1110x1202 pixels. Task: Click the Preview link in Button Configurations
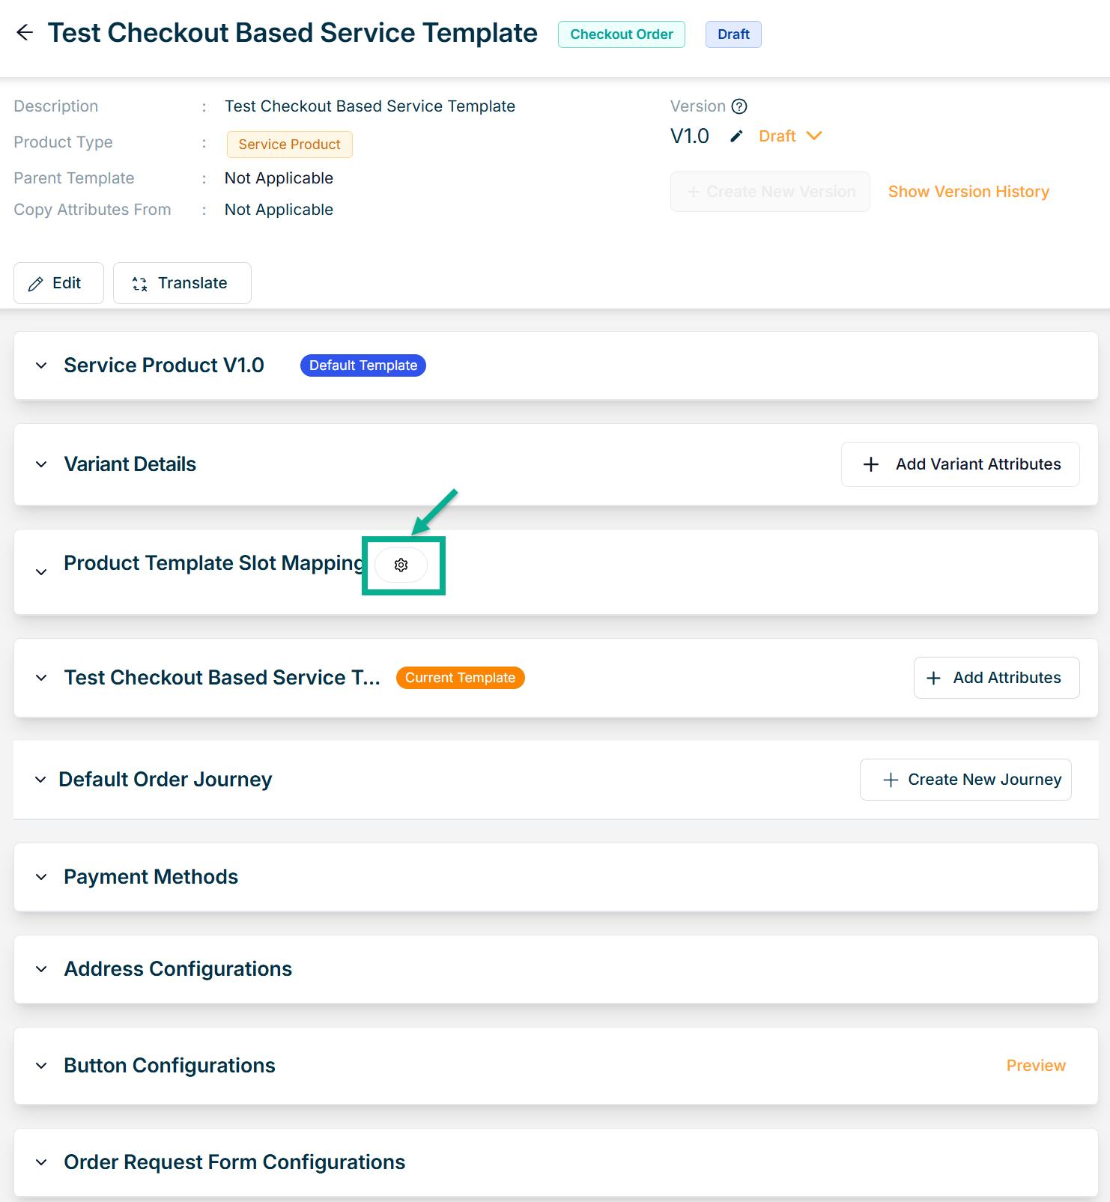[x=1036, y=1066]
